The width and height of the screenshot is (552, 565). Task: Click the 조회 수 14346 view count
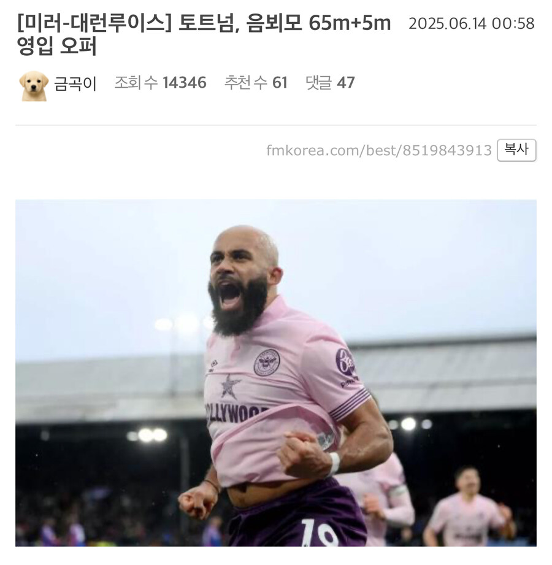pyautogui.click(x=160, y=83)
